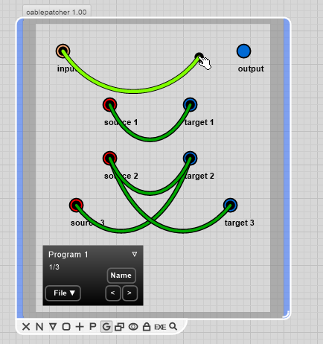Click the plus icon in the bottom toolbar
Viewport: 323px width, 344px height.
coord(80,327)
